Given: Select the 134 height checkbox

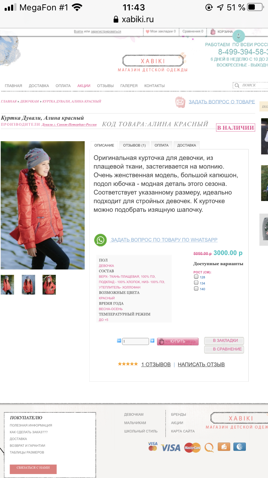Looking at the screenshot, I should (196, 283).
